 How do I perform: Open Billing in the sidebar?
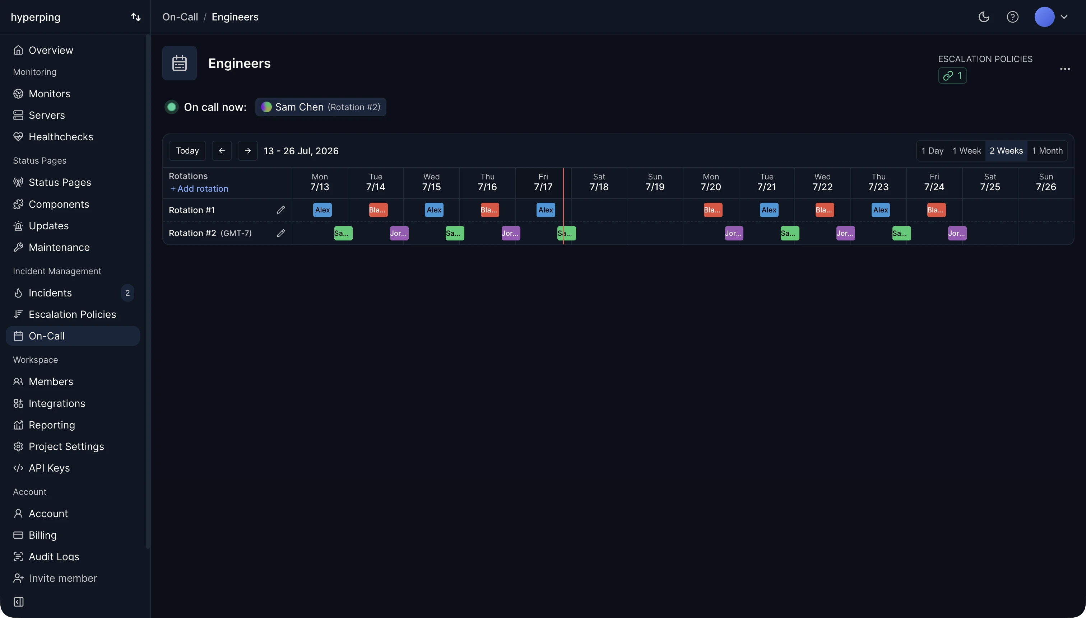[73, 535]
